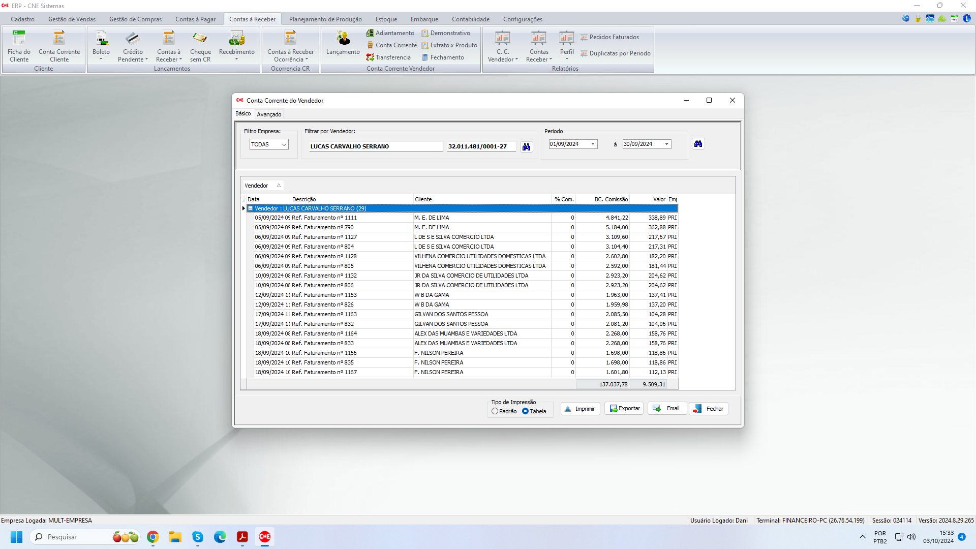Select the Tabela print type
The height and width of the screenshot is (549, 976).
point(525,411)
